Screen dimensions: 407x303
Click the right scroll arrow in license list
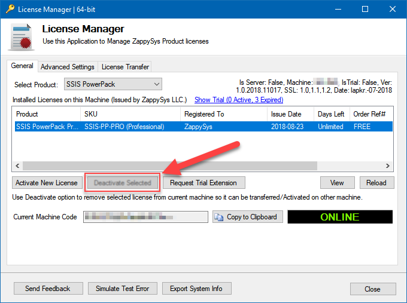click(387, 166)
